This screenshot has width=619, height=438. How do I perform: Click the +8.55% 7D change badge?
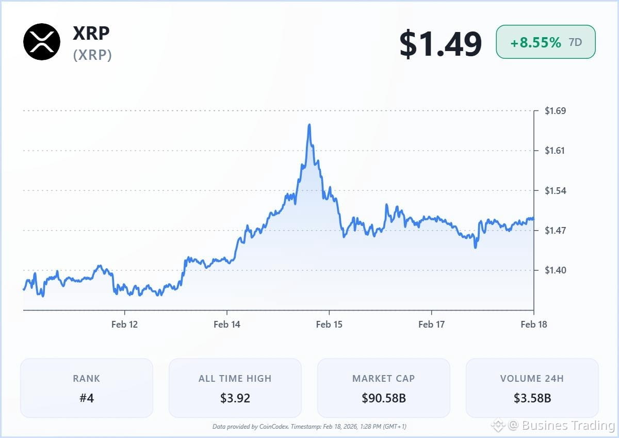tap(546, 42)
